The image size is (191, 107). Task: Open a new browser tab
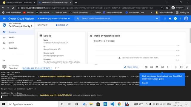coord(76,2)
